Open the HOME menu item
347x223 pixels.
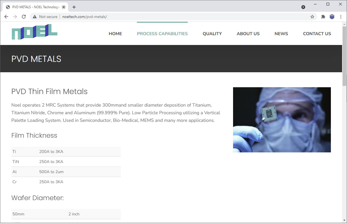(115, 34)
